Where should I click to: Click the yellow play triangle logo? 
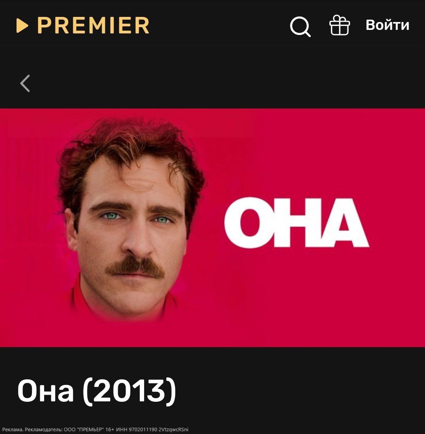point(22,26)
